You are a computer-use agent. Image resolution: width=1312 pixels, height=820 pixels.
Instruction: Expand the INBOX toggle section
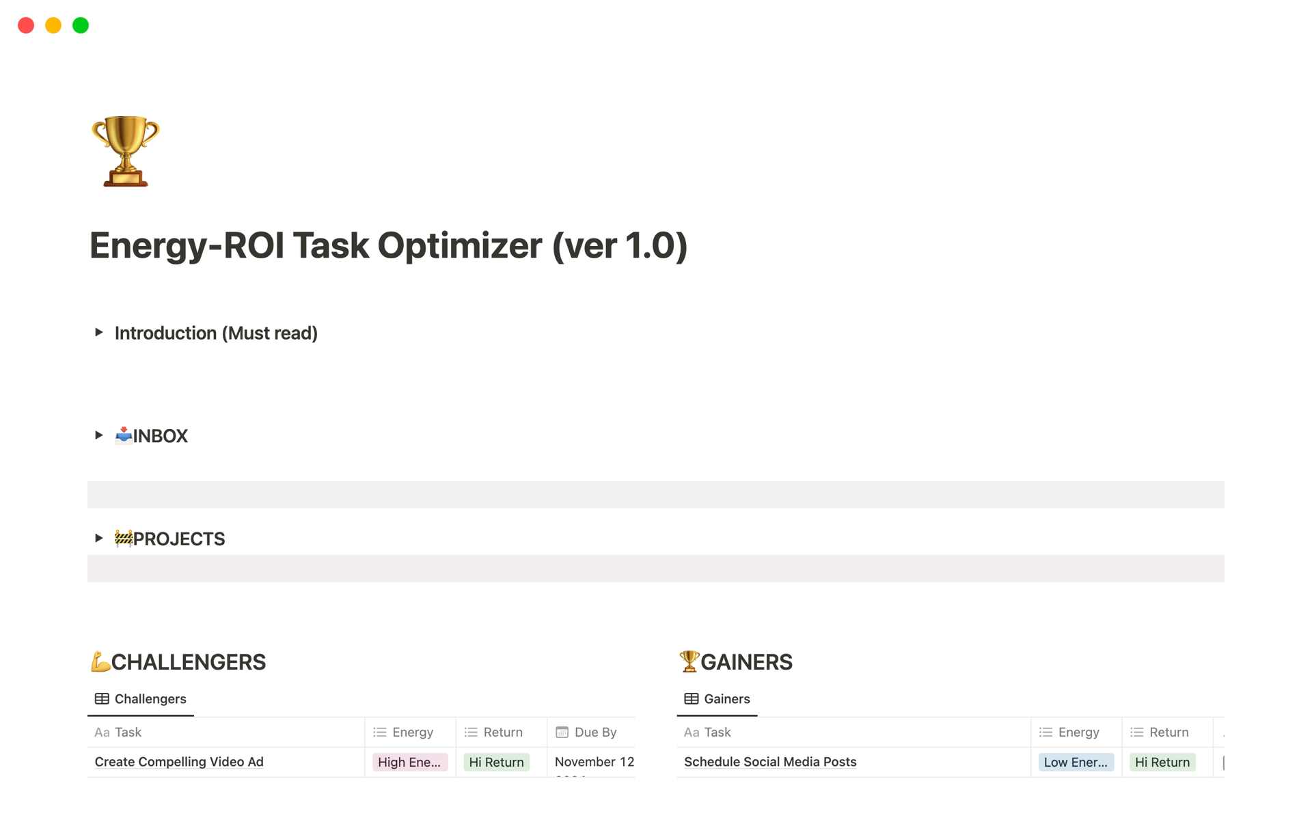point(99,435)
